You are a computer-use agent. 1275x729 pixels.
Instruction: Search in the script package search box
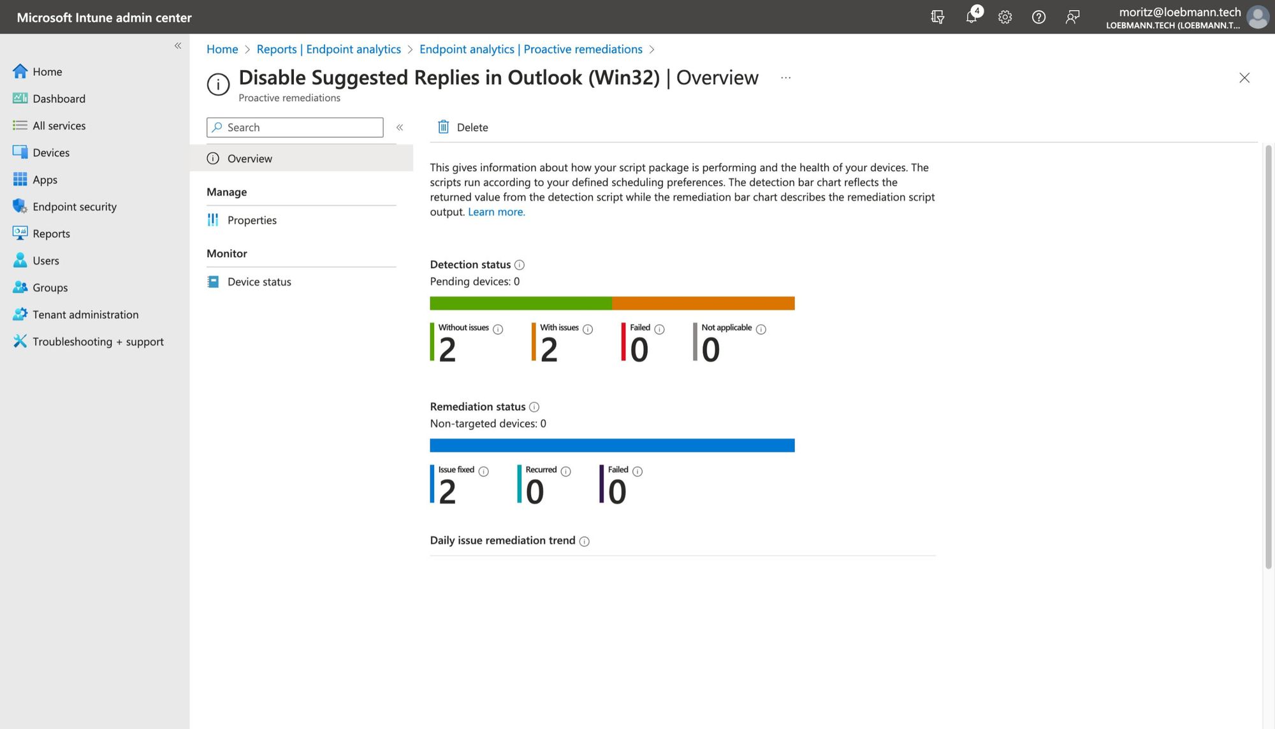point(295,127)
